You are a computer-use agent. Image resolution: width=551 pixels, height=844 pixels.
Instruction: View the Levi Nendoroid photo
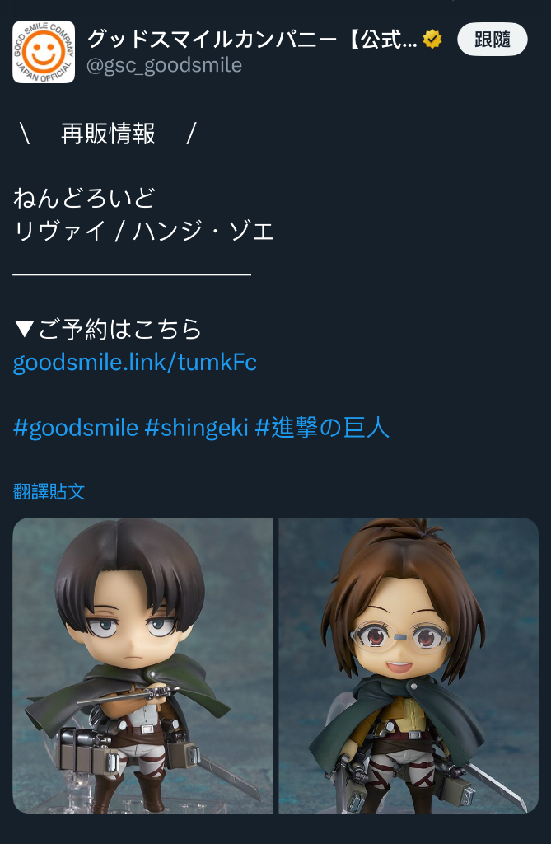142,665
